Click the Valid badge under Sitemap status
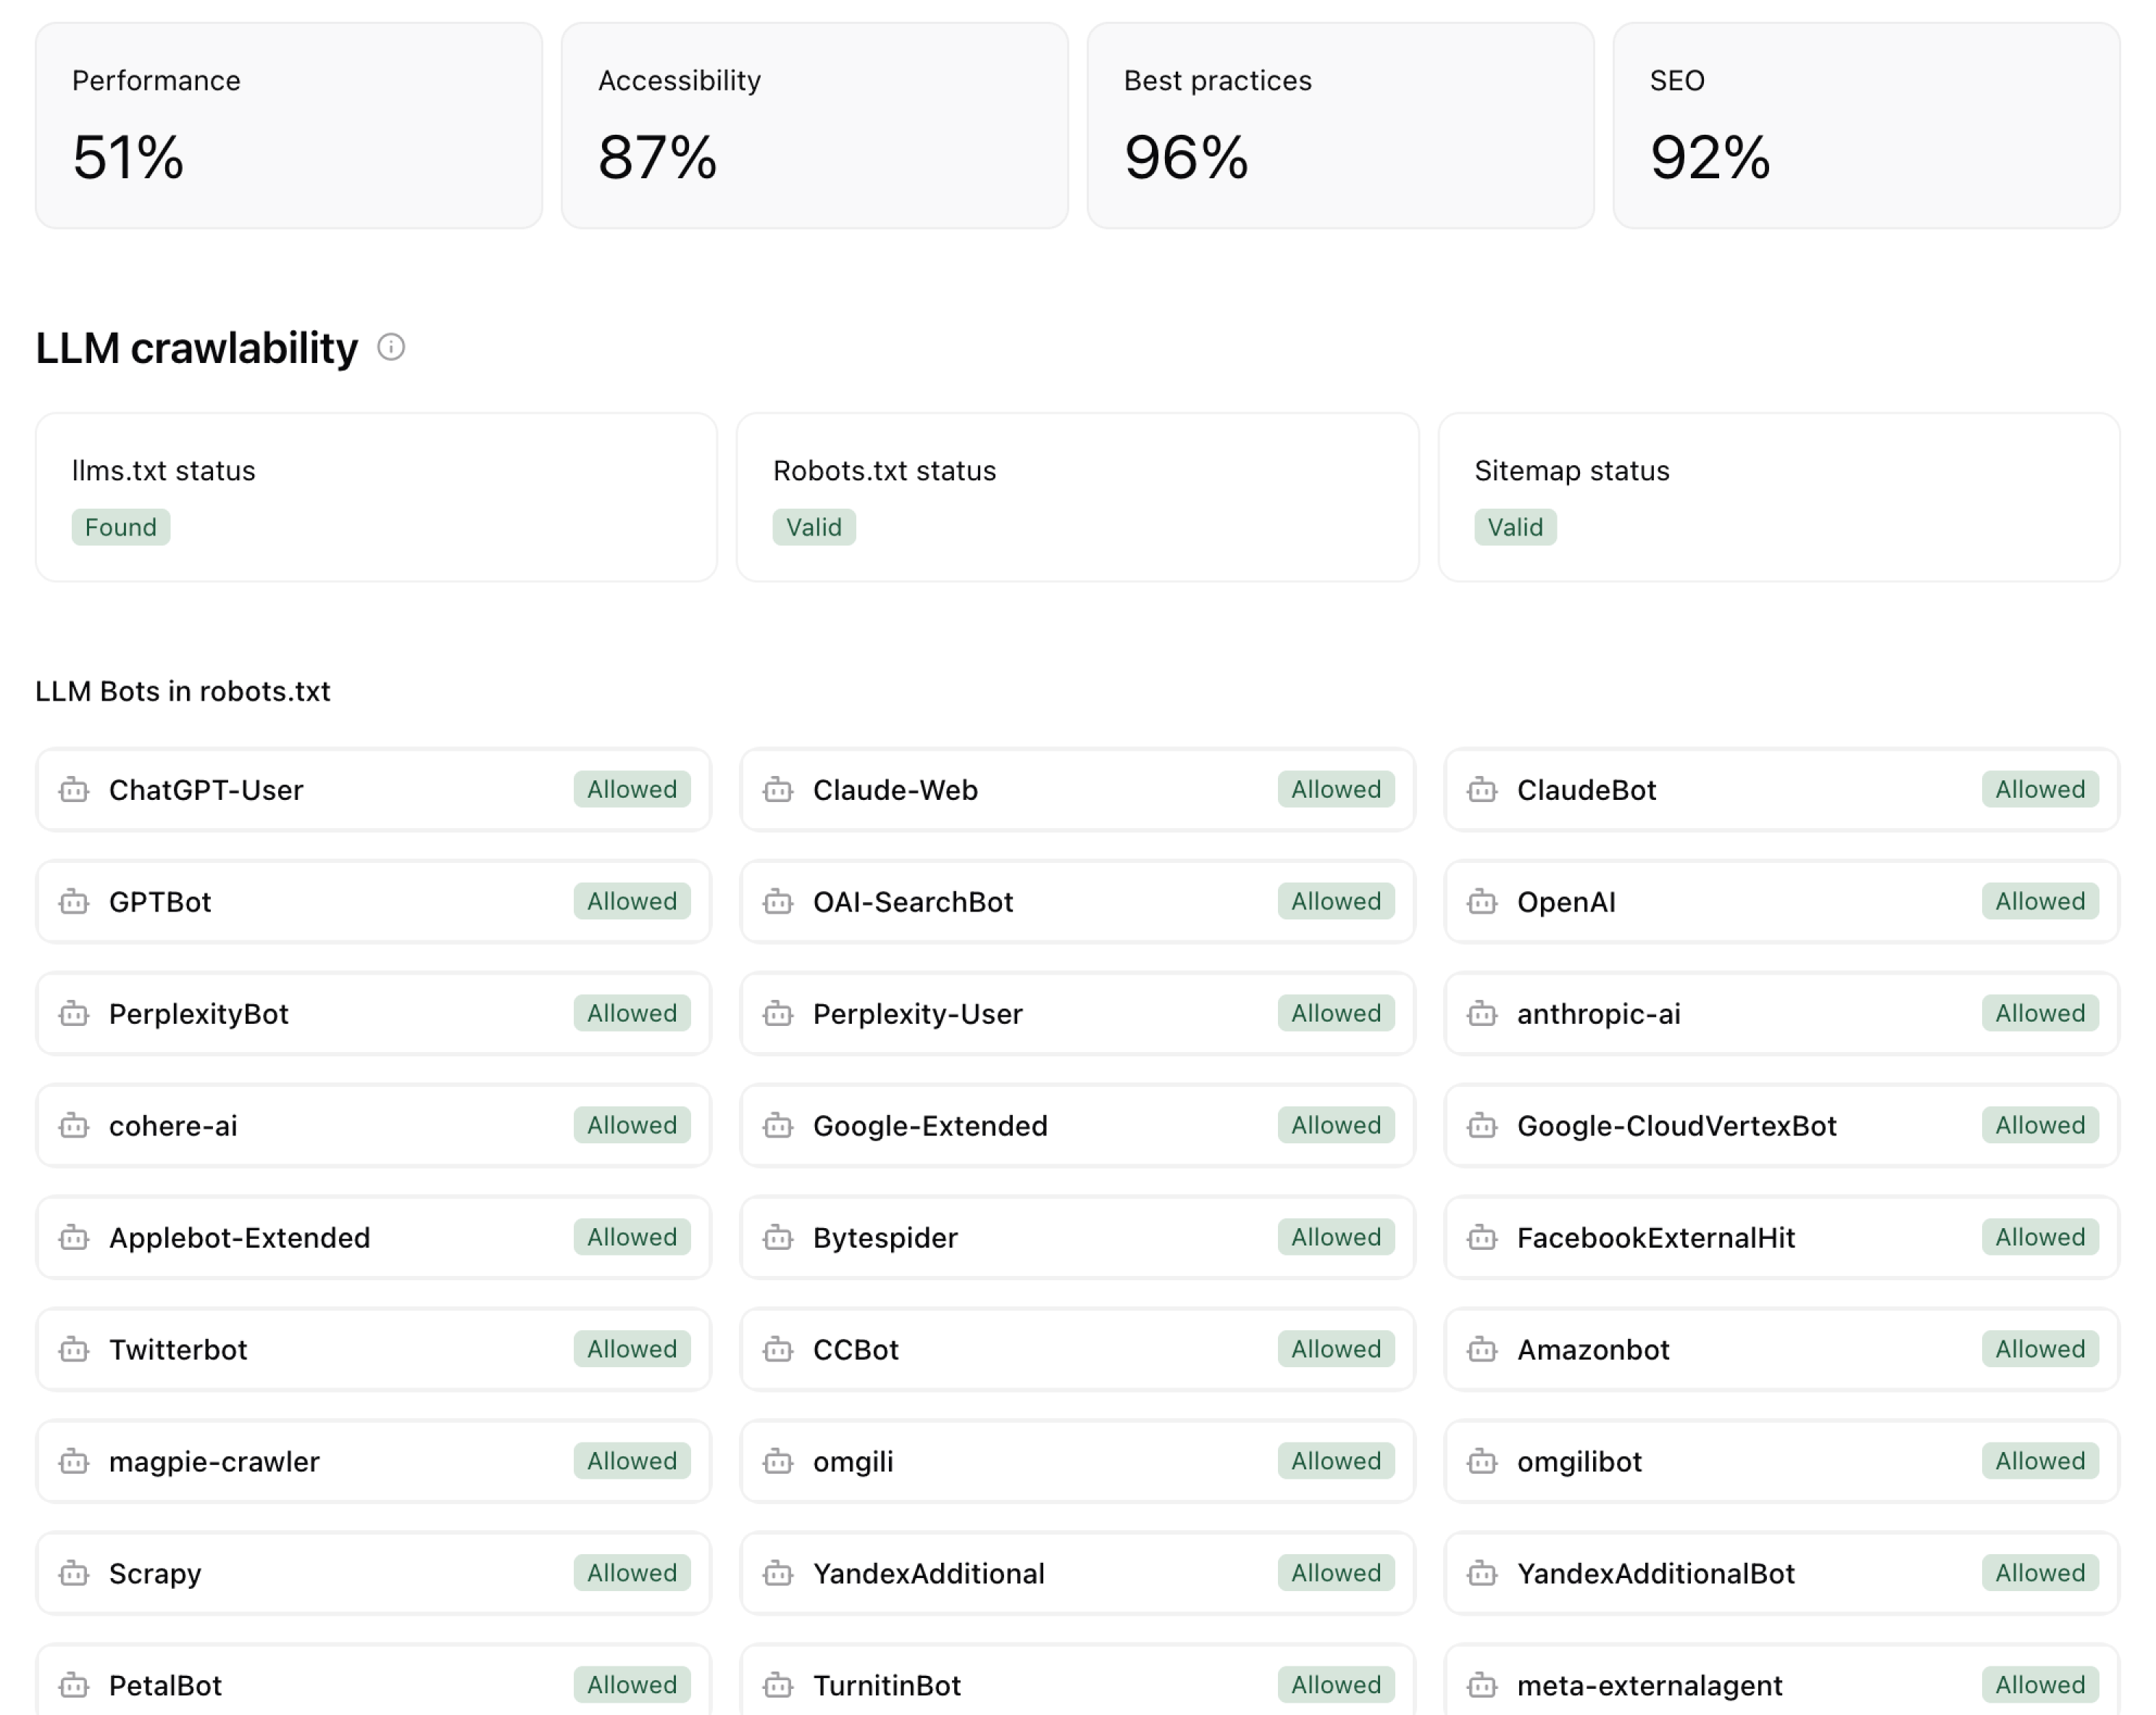2156x1715 pixels. [x=1514, y=527]
